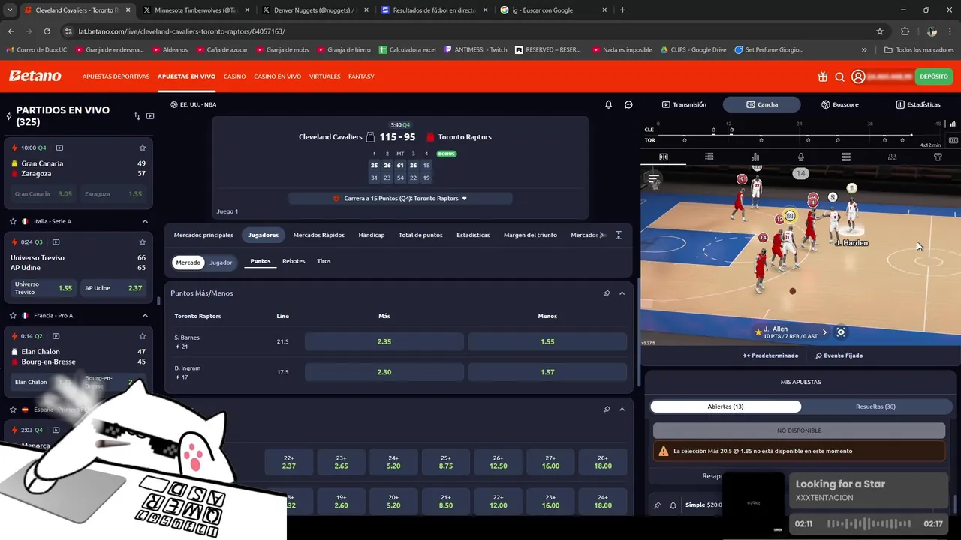Bet AP Udine at 2.37

coord(114,288)
